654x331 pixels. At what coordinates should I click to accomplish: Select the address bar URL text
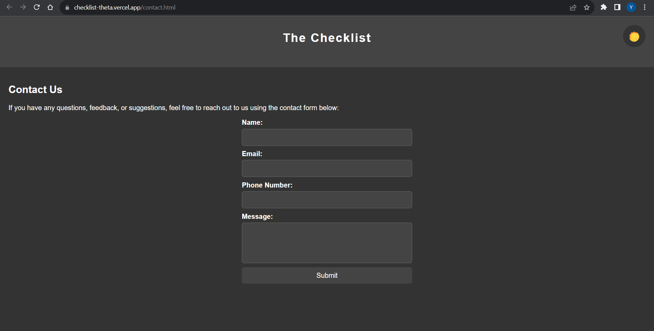[125, 7]
